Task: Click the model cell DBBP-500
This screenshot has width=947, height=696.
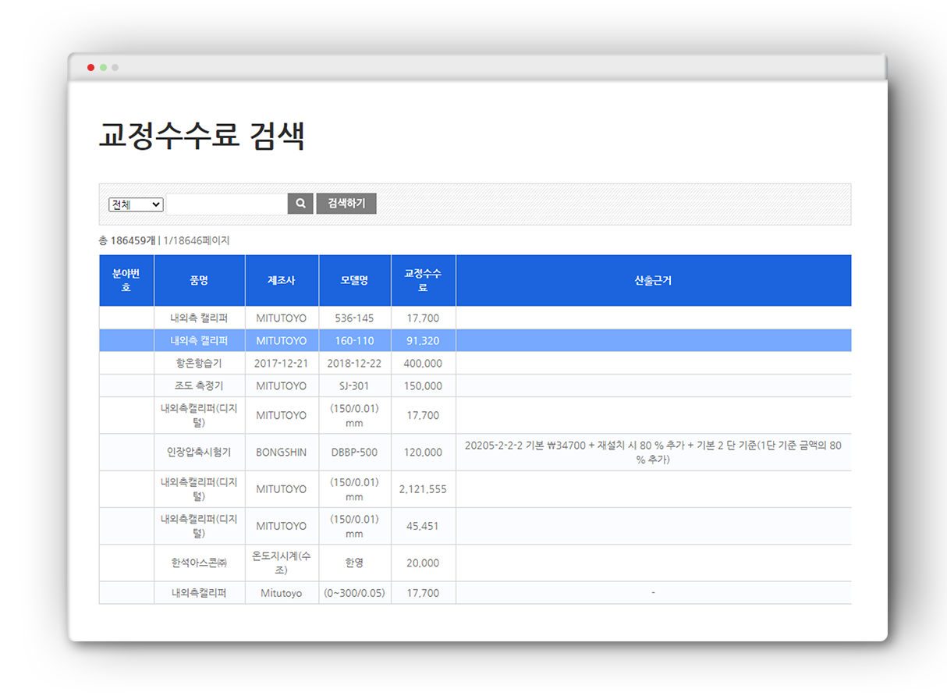Action: pyautogui.click(x=354, y=453)
